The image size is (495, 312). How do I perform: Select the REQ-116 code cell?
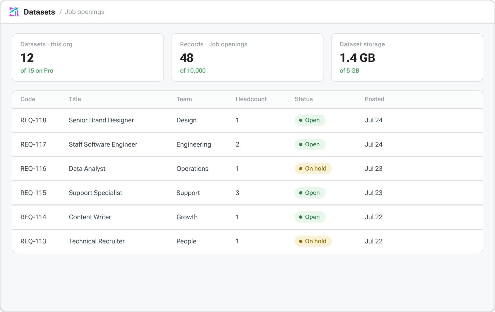[33, 169]
